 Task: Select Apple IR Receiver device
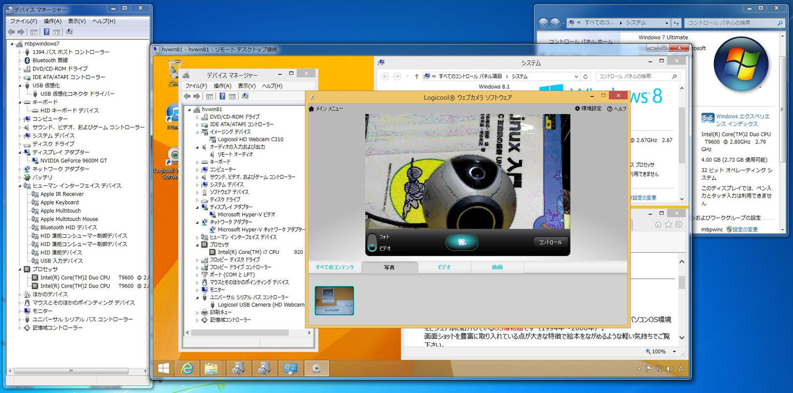click(x=62, y=194)
